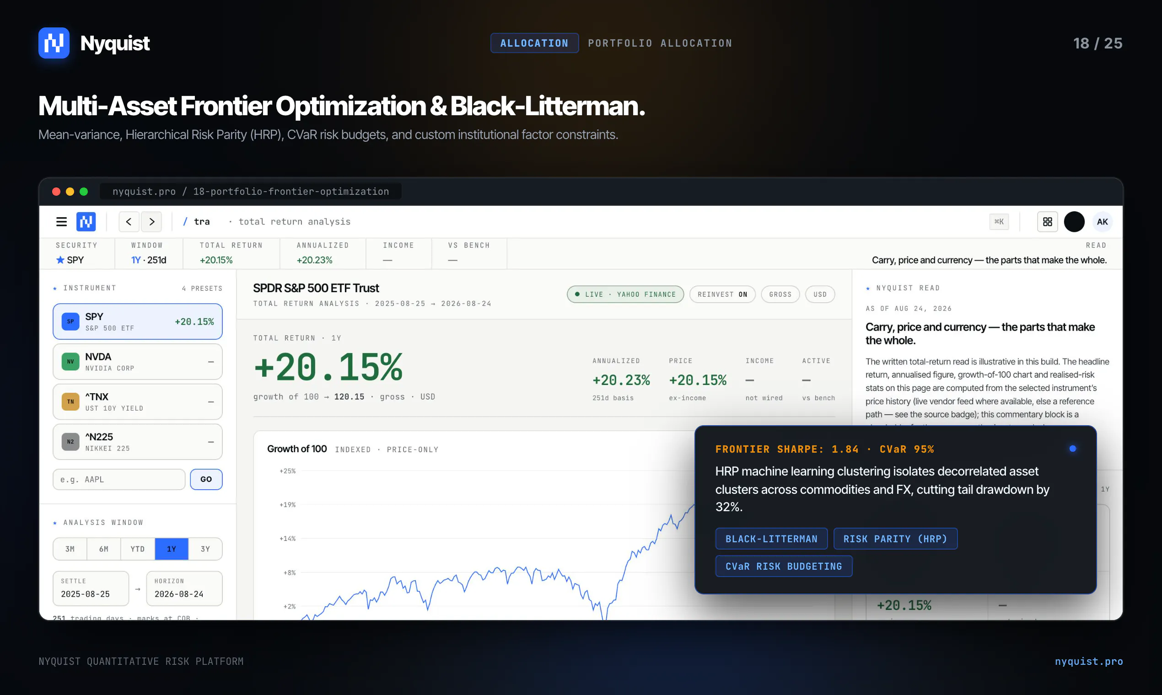Click the NV badge icon on the NVDA card
Image resolution: width=1162 pixels, height=695 pixels.
point(70,362)
